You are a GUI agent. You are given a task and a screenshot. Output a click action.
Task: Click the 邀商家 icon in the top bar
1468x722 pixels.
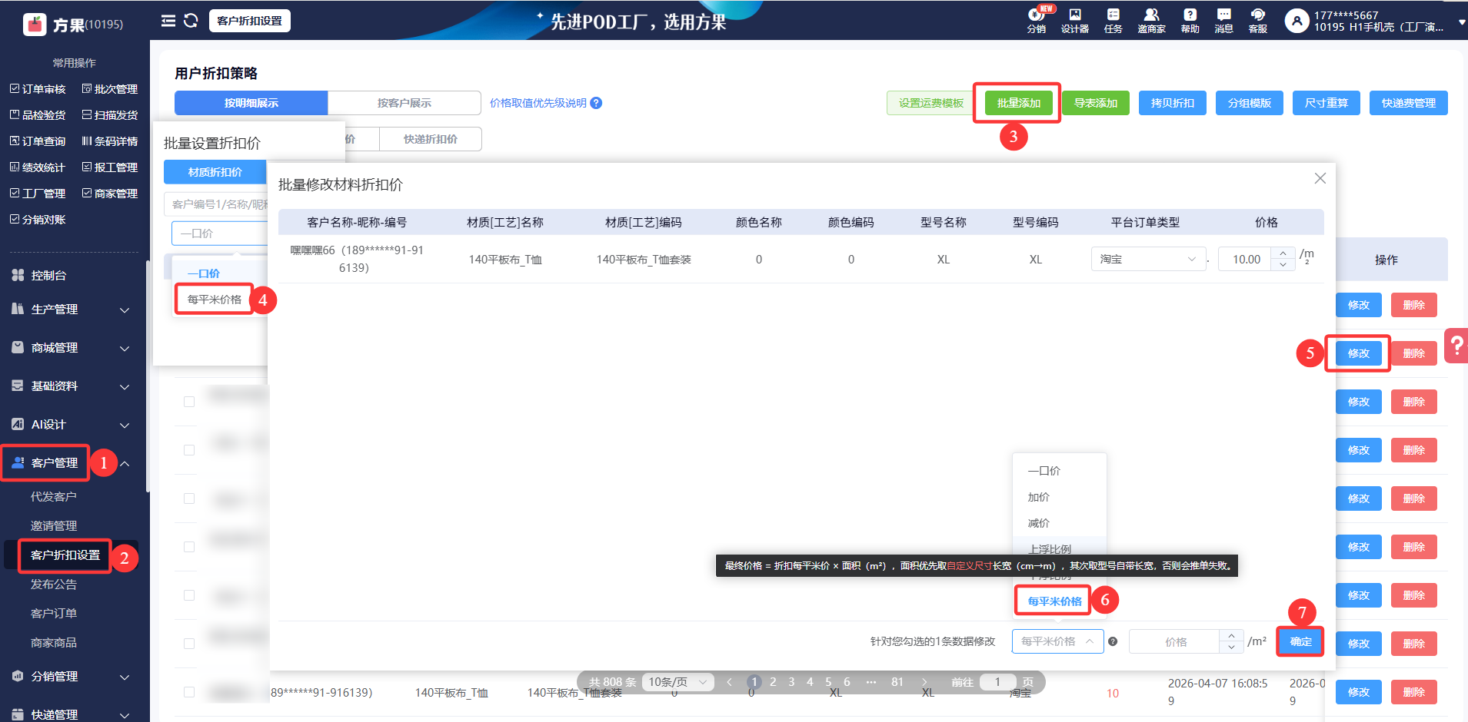1151,21
